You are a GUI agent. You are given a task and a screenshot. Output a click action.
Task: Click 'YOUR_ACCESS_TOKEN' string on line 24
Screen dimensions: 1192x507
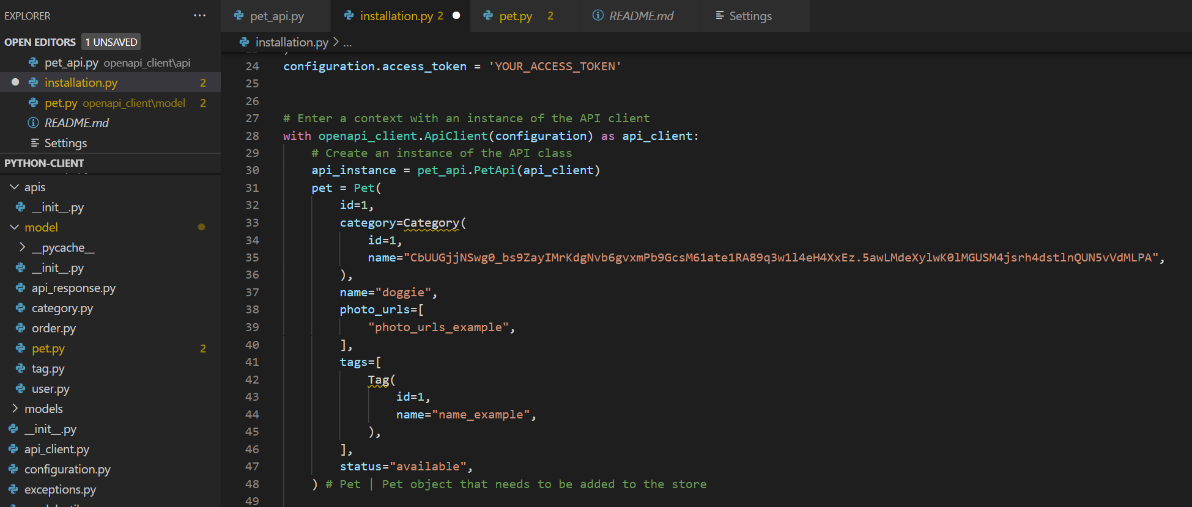(x=555, y=66)
